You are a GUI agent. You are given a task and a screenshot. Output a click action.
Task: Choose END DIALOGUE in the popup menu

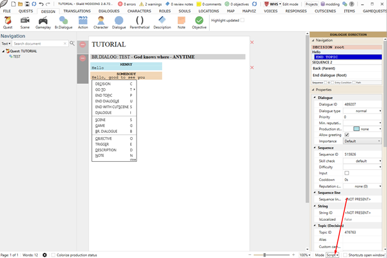click(113, 101)
